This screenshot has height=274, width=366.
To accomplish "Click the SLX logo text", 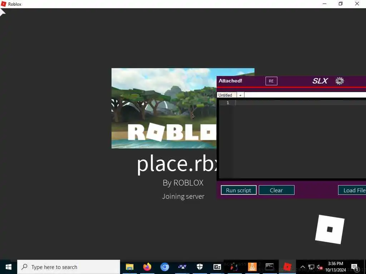I will 320,81.
